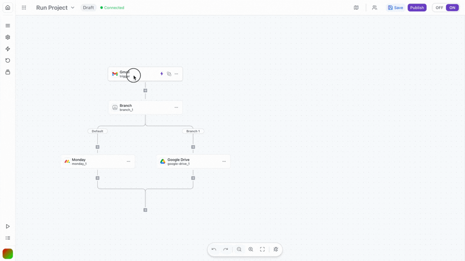Zoom in the workflow canvas
The height and width of the screenshot is (261, 465).
tap(251, 249)
